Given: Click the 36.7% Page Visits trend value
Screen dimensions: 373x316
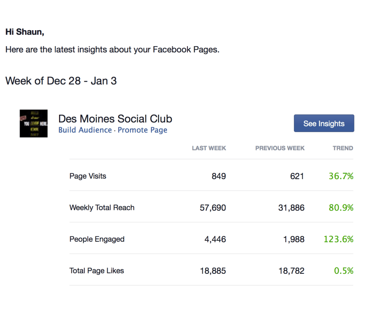Looking at the screenshot, I should [x=341, y=176].
